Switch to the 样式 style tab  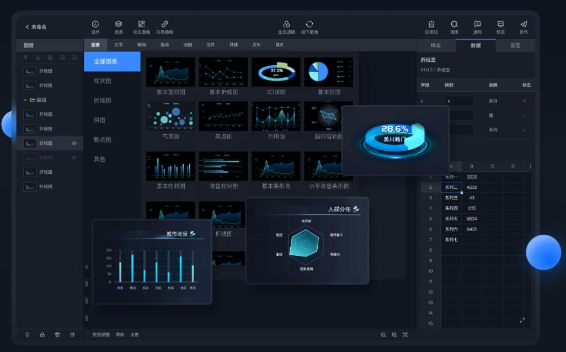click(x=436, y=45)
